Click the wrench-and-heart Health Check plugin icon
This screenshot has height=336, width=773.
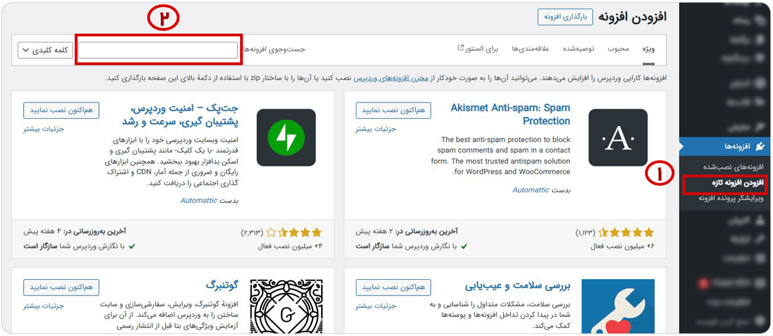(618, 307)
